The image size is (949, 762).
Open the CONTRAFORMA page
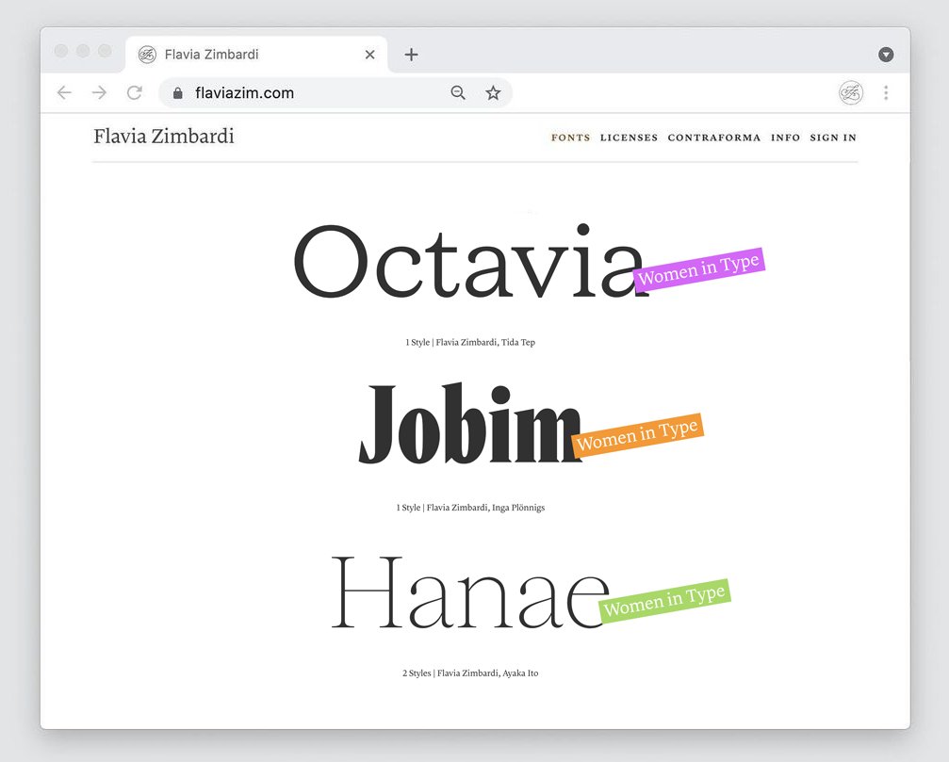(713, 138)
